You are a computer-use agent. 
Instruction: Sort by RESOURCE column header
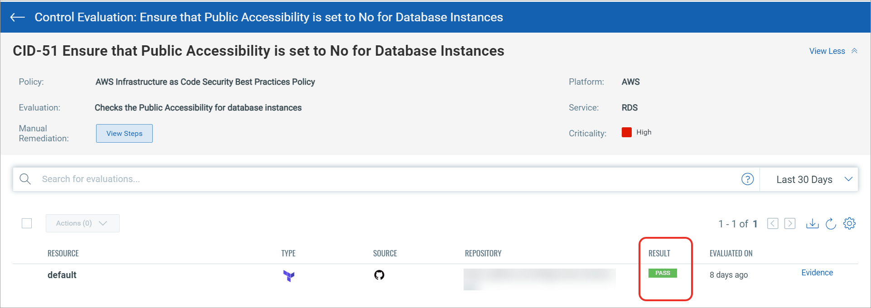pos(63,253)
